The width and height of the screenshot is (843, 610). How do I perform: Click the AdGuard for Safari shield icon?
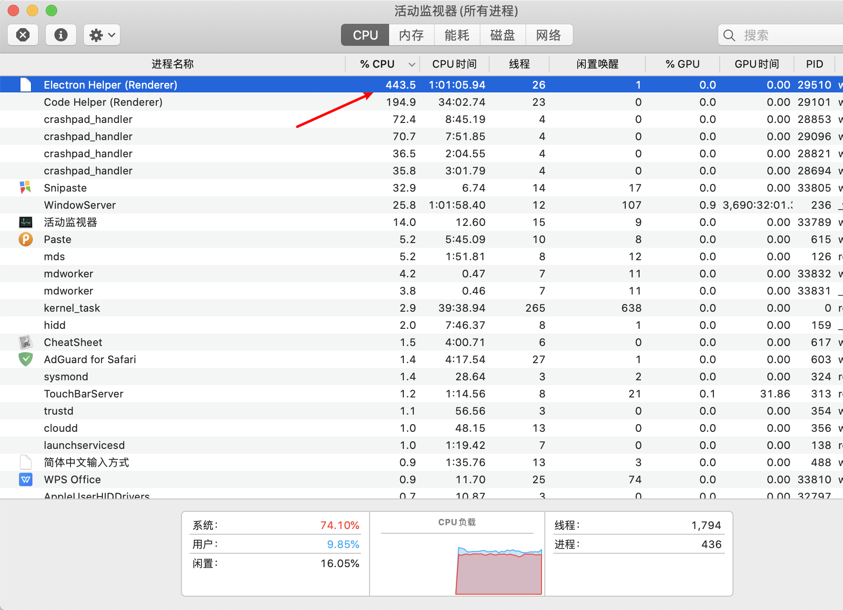pos(26,359)
